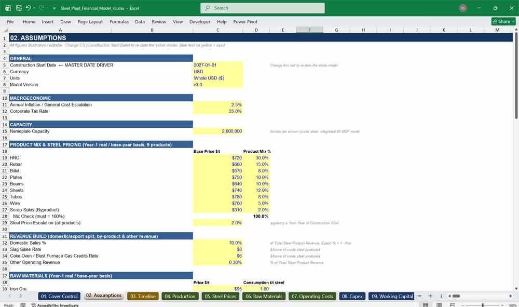Image resolution: width=519 pixels, height=307 pixels.
Task: Select Scrap Sales base price $310
Action: (x=218, y=210)
